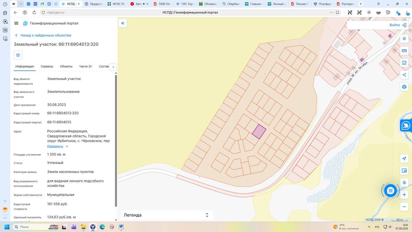Expand the tab list dropdown arrow
The image size is (412, 232).
[21, 4]
